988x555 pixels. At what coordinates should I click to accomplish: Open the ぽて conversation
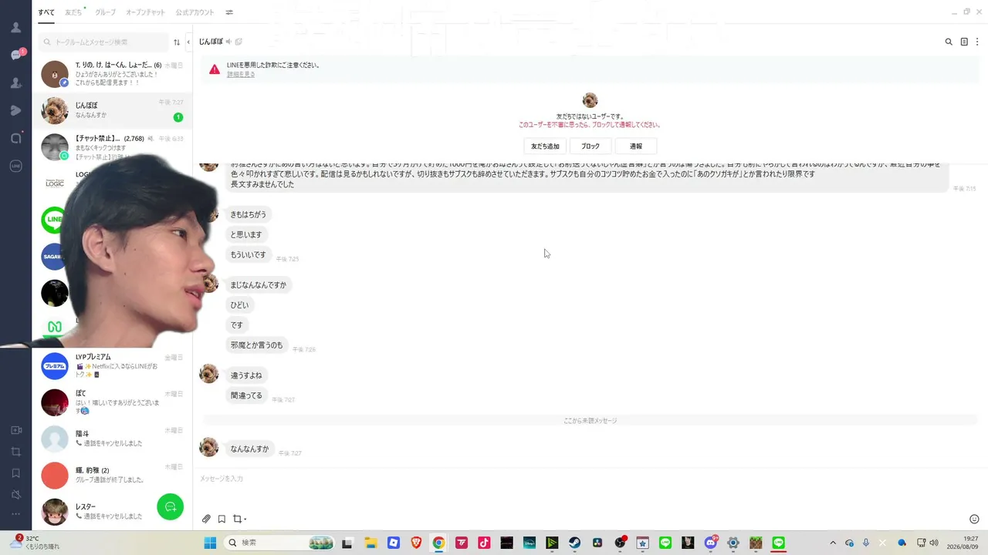coord(112,402)
